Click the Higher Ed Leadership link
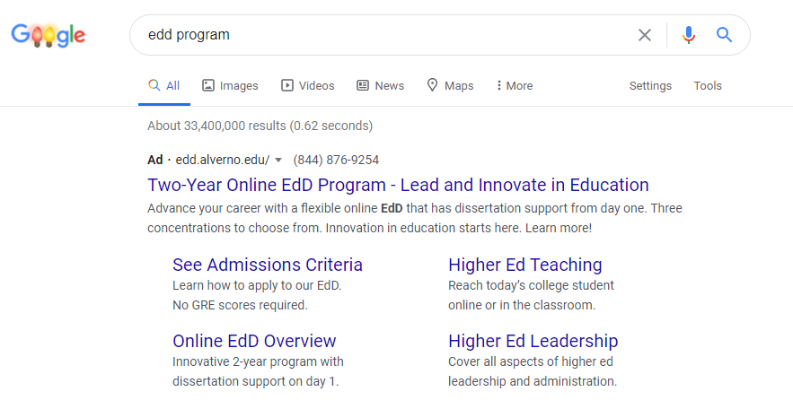 point(533,341)
